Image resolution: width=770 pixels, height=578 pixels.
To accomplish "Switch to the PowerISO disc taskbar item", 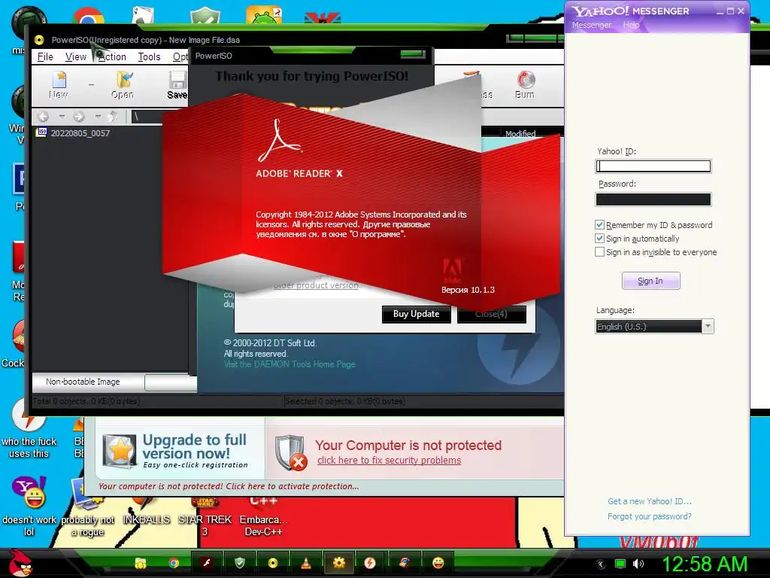I will click(272, 563).
